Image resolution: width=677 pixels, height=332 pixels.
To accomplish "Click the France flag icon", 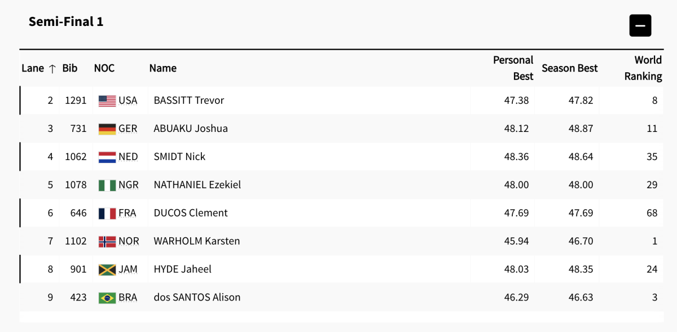I will tap(107, 213).
